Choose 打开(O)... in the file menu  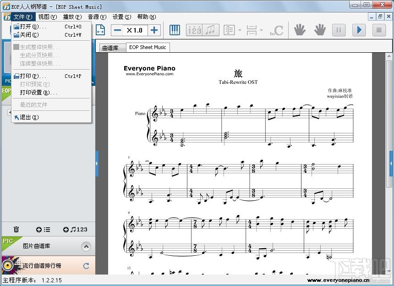[x=51, y=27]
